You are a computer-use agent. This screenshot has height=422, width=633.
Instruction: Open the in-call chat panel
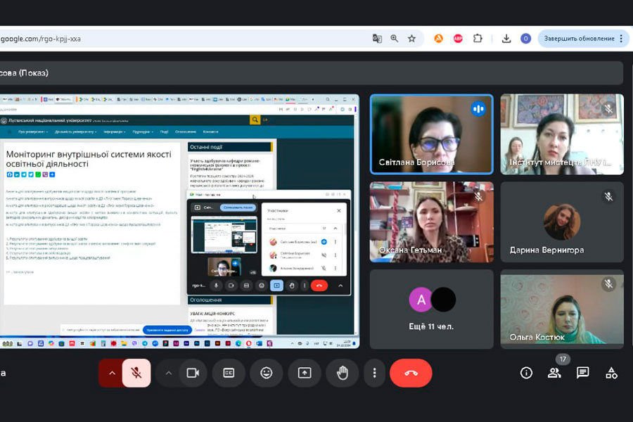coord(582,373)
